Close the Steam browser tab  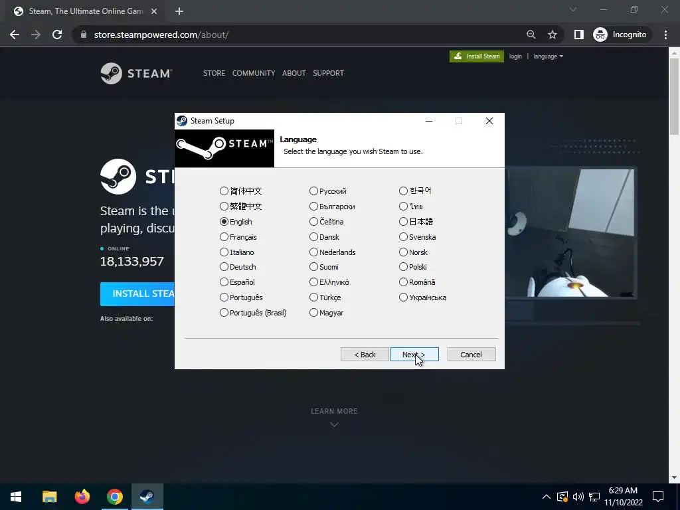click(x=154, y=12)
